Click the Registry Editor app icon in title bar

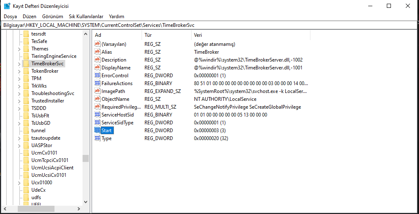point(7,6)
